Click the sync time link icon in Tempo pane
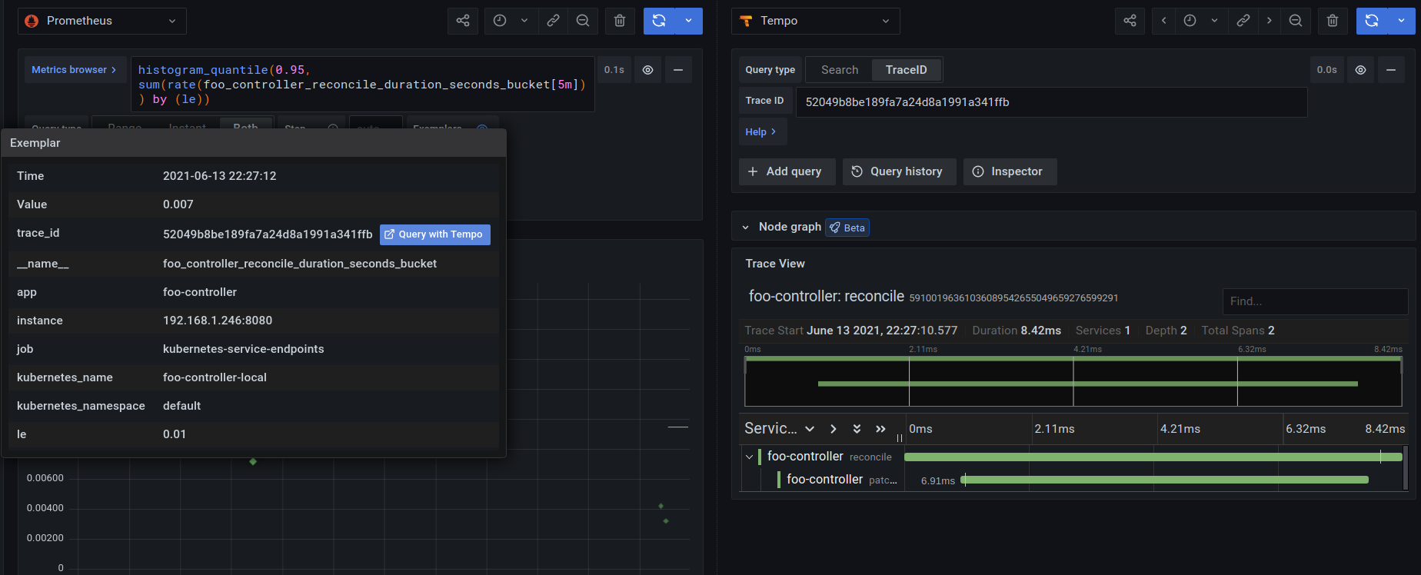1421x575 pixels. (1243, 21)
